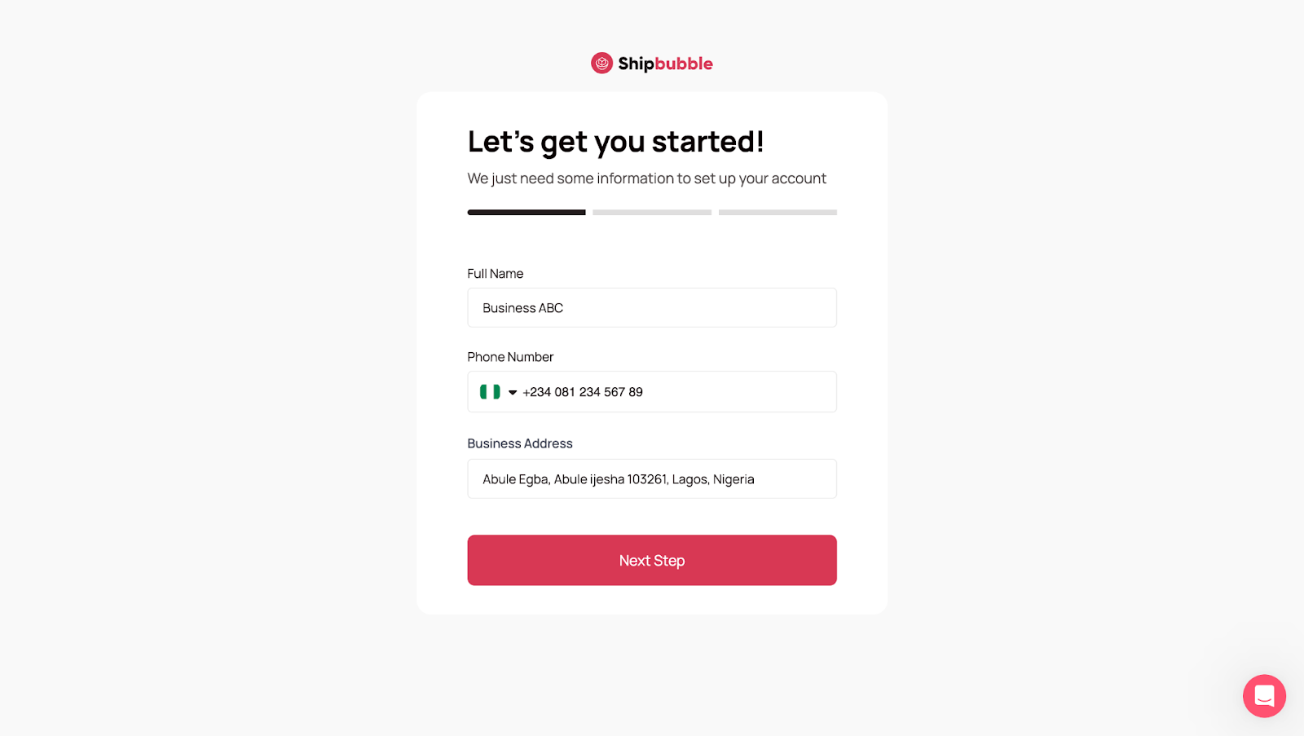Click the Shipbubble brand name text
Screen dimensions: 1304x736
click(665, 64)
